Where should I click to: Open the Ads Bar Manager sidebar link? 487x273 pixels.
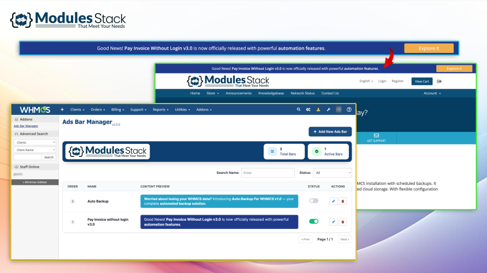[x=26, y=126]
